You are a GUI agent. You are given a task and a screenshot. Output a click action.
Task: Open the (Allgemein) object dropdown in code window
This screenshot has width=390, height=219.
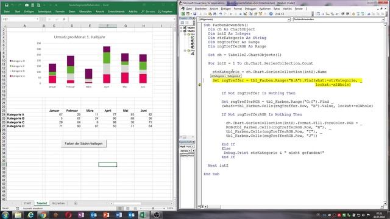tap(289, 19)
